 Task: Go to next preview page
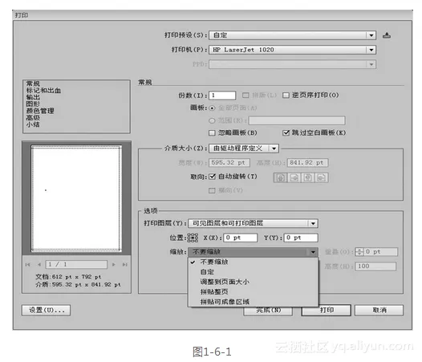tap(114, 265)
